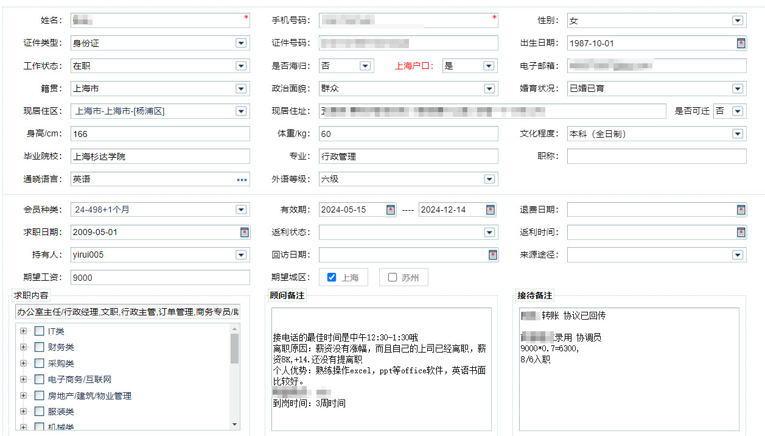Click into the empty 职称 field
Screen dimensions: 765x436
coord(657,156)
